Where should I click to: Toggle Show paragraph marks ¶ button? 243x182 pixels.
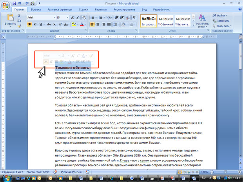[x=134, y=18]
